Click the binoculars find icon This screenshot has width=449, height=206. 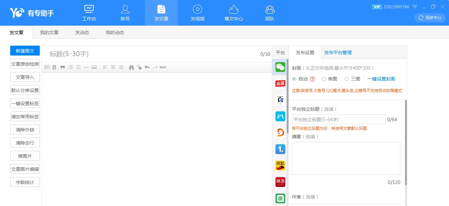(x=131, y=67)
